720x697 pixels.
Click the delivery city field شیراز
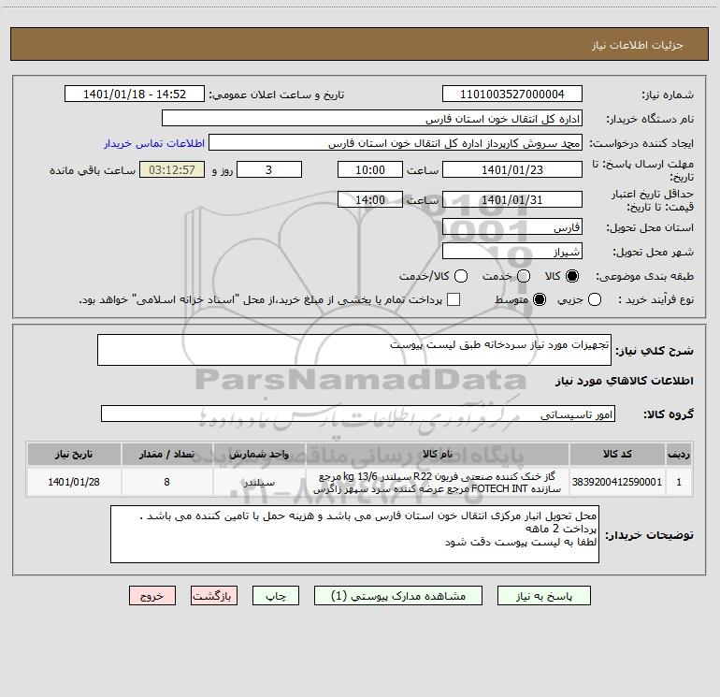(x=512, y=252)
